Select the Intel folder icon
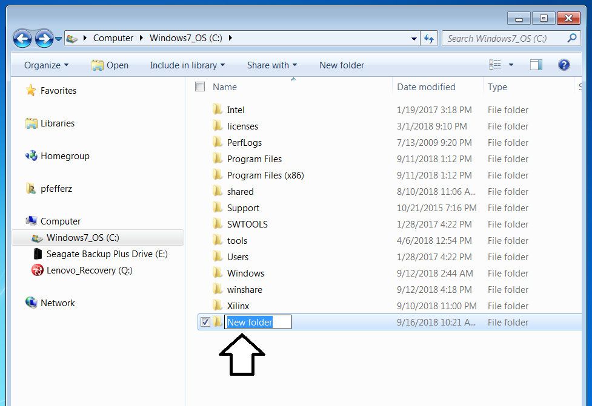The image size is (592, 406). click(218, 110)
